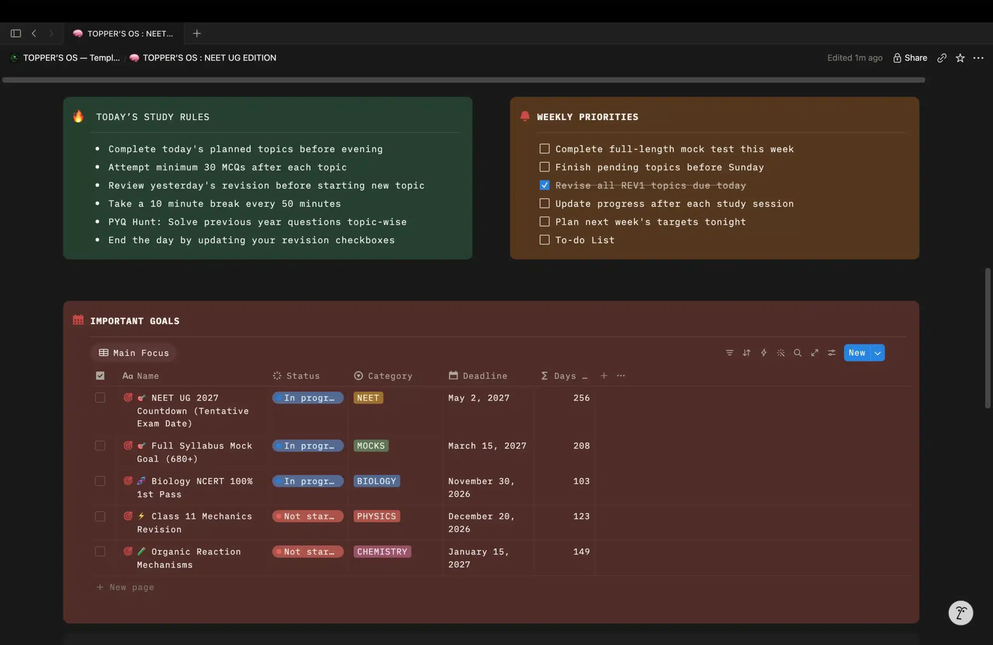Image resolution: width=993 pixels, height=645 pixels.
Task: Uncheck 'Revise all REV1 topics due today'
Action: click(x=545, y=185)
